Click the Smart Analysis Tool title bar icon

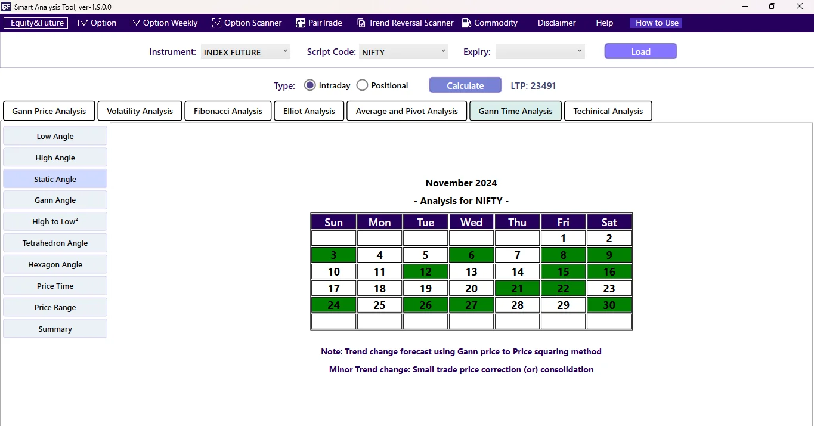coord(7,7)
